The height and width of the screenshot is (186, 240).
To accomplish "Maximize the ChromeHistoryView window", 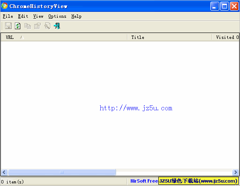I will pos(224,6).
